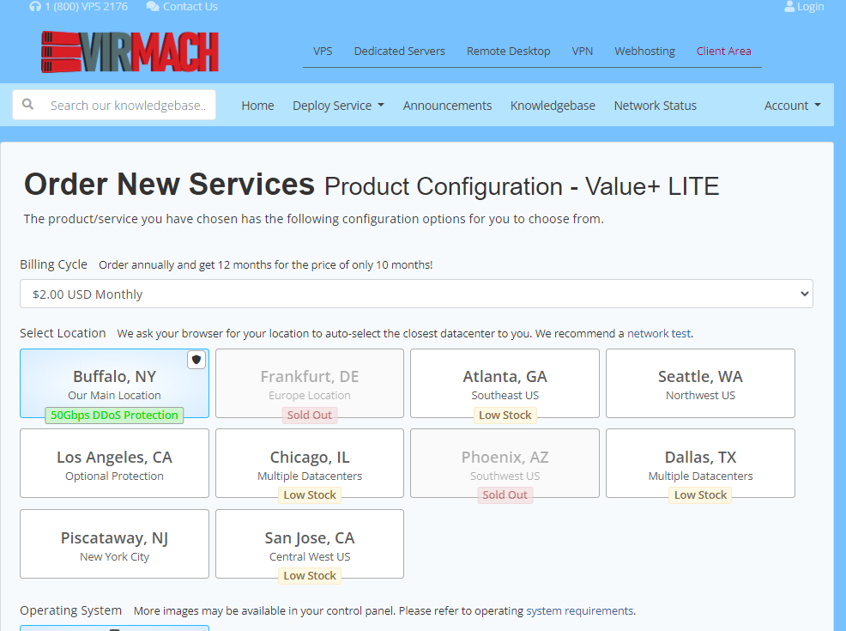Image resolution: width=846 pixels, height=631 pixels.
Task: Click the Low Stock badge under San Jose
Action: pyautogui.click(x=310, y=576)
